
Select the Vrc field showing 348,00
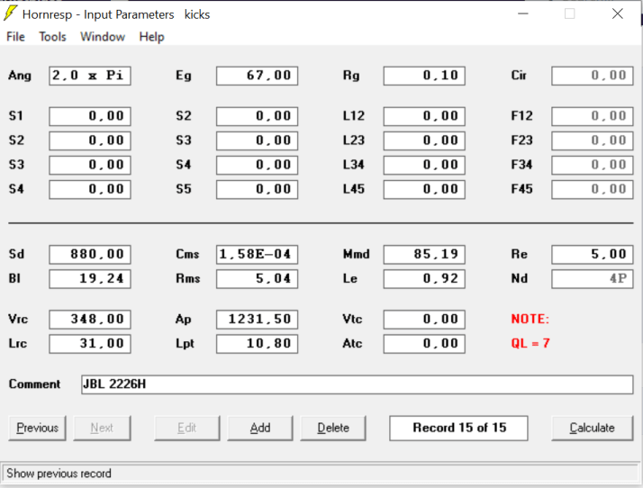coord(90,320)
